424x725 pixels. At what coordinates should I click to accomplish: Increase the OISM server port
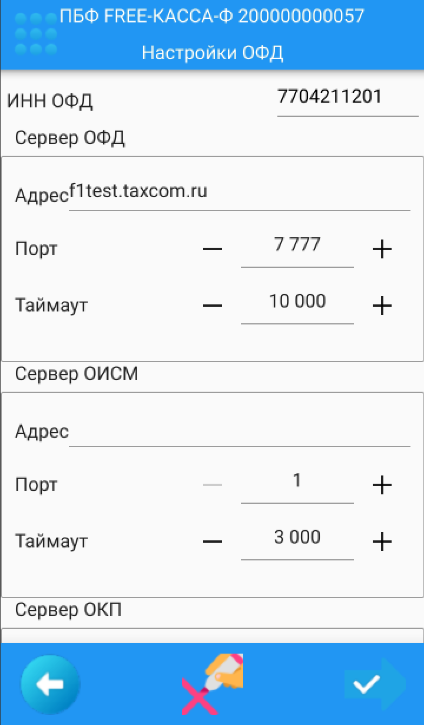(x=382, y=485)
